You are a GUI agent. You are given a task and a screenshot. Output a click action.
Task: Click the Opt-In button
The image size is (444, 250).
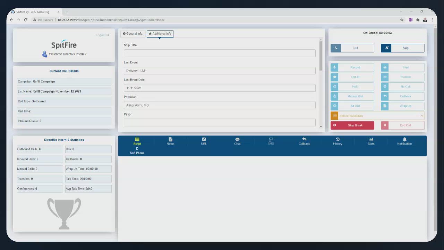352,77
